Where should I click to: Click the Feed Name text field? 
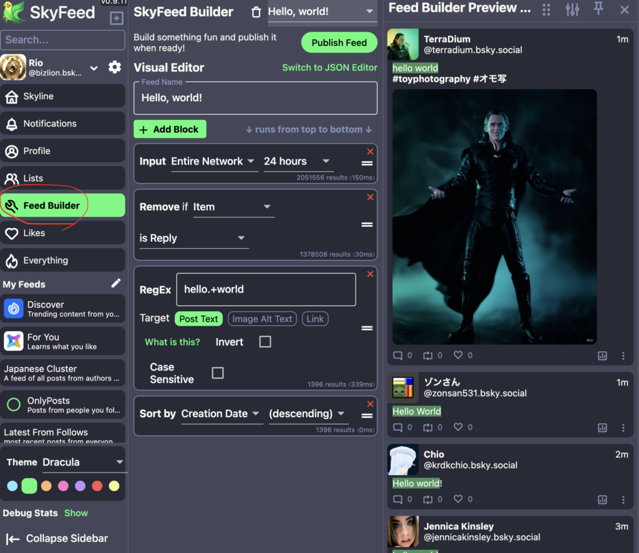(x=255, y=98)
